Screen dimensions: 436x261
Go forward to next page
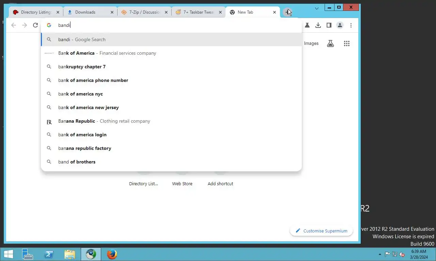click(25, 25)
